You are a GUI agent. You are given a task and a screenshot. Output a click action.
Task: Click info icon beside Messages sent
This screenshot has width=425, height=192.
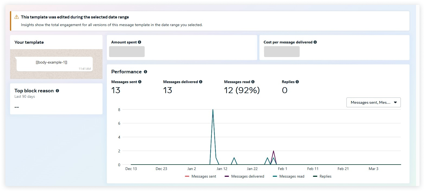click(x=140, y=82)
